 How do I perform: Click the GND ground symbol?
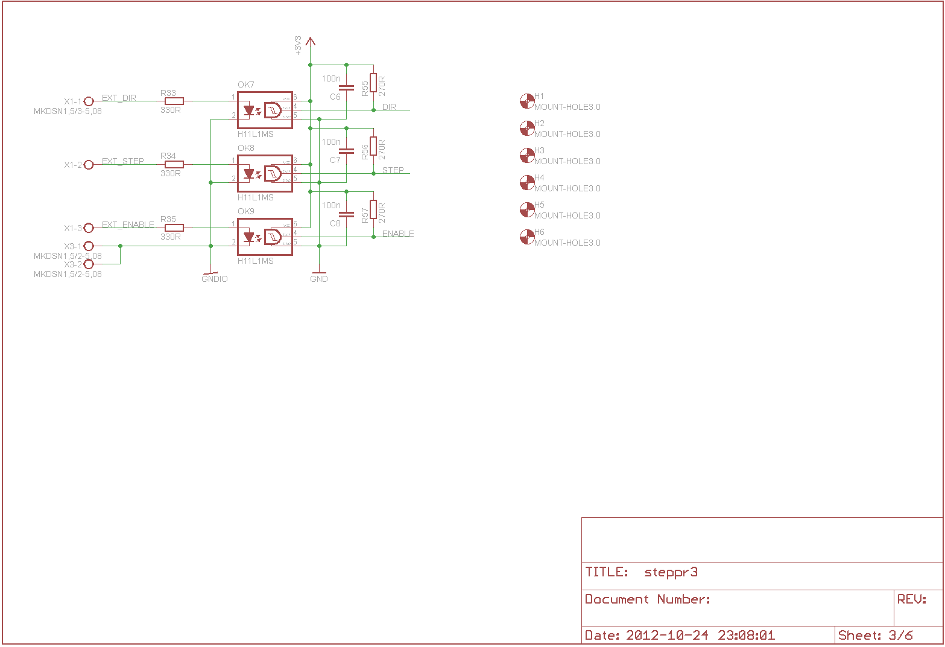pos(319,273)
